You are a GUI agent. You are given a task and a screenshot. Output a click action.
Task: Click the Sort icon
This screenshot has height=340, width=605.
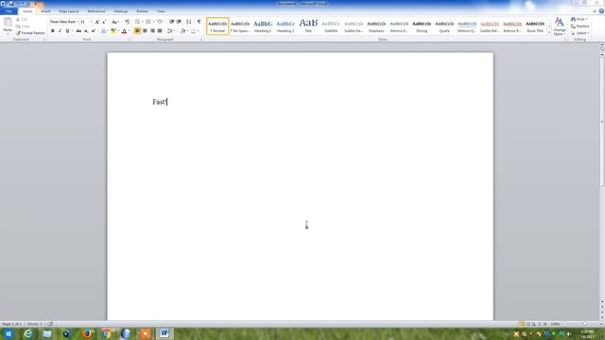tap(189, 22)
